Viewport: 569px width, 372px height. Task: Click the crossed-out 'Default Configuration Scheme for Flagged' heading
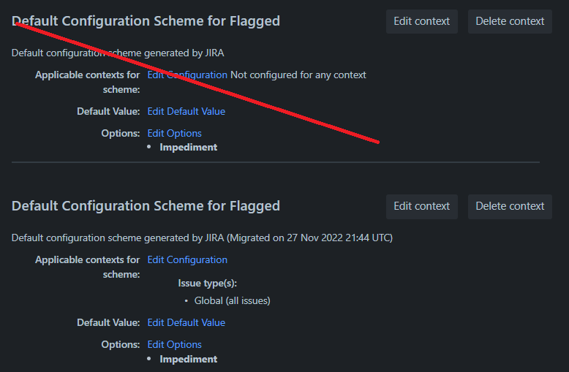[146, 21]
